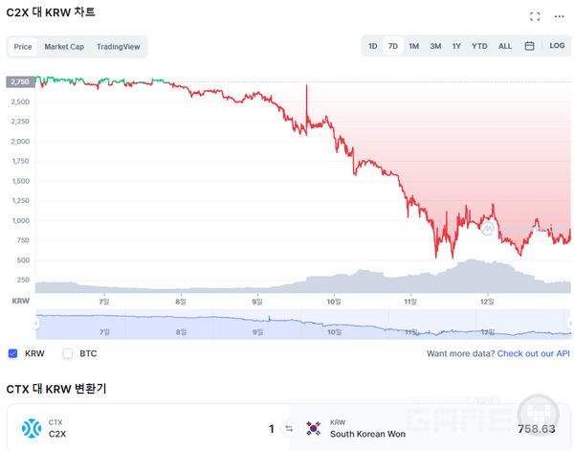Select the YTD time range

tap(479, 46)
